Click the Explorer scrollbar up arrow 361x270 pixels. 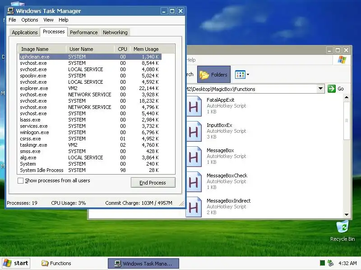coord(347,98)
